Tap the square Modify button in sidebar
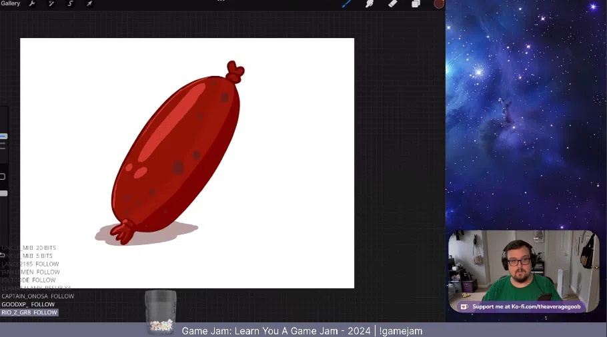Viewport: 607px width, 337px height. tap(3, 176)
